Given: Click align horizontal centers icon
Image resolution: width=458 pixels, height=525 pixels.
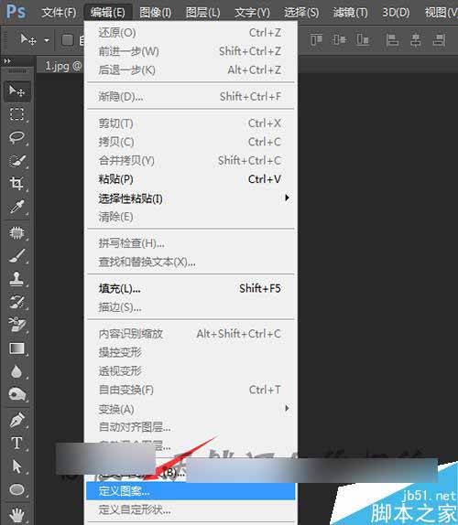Looking at the screenshot, I should coord(416,39).
